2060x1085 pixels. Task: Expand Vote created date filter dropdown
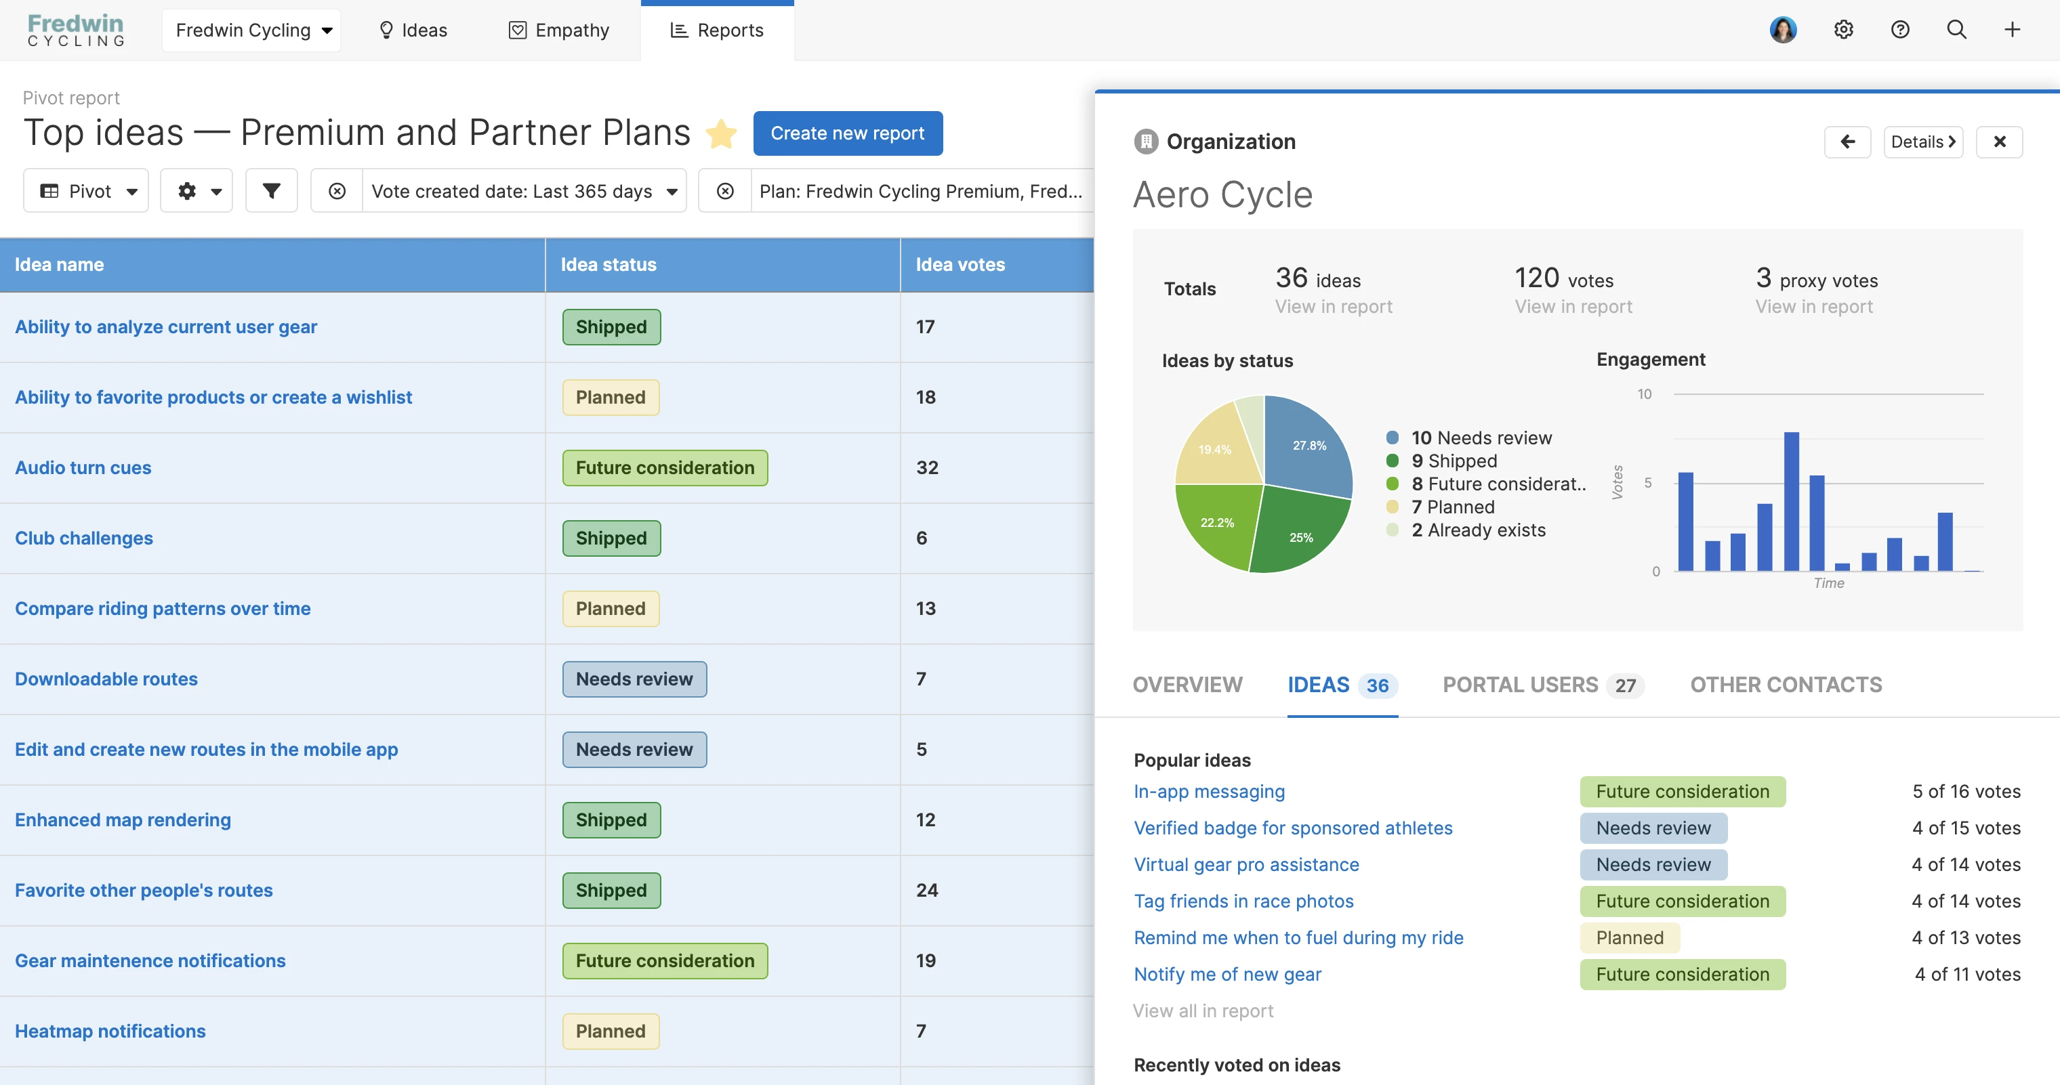click(x=672, y=191)
